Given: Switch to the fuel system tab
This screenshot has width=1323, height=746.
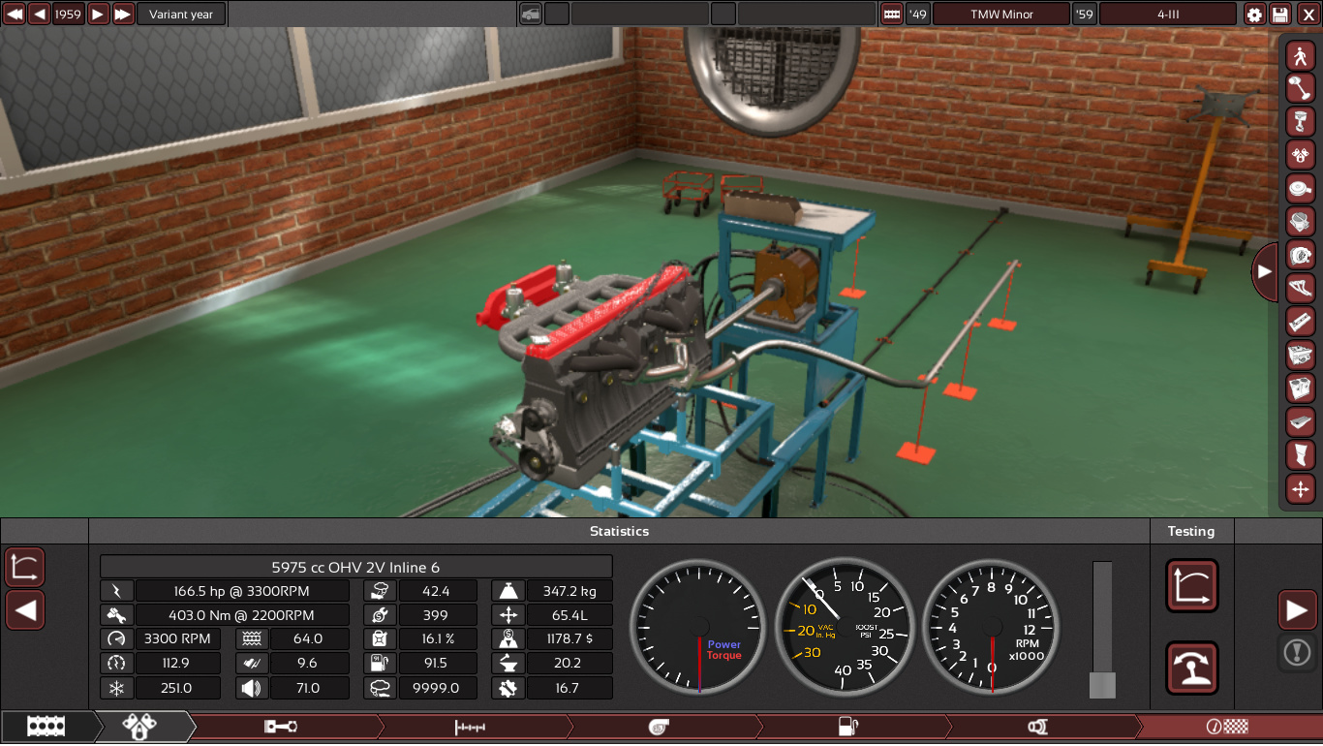Looking at the screenshot, I should pyautogui.click(x=849, y=727).
